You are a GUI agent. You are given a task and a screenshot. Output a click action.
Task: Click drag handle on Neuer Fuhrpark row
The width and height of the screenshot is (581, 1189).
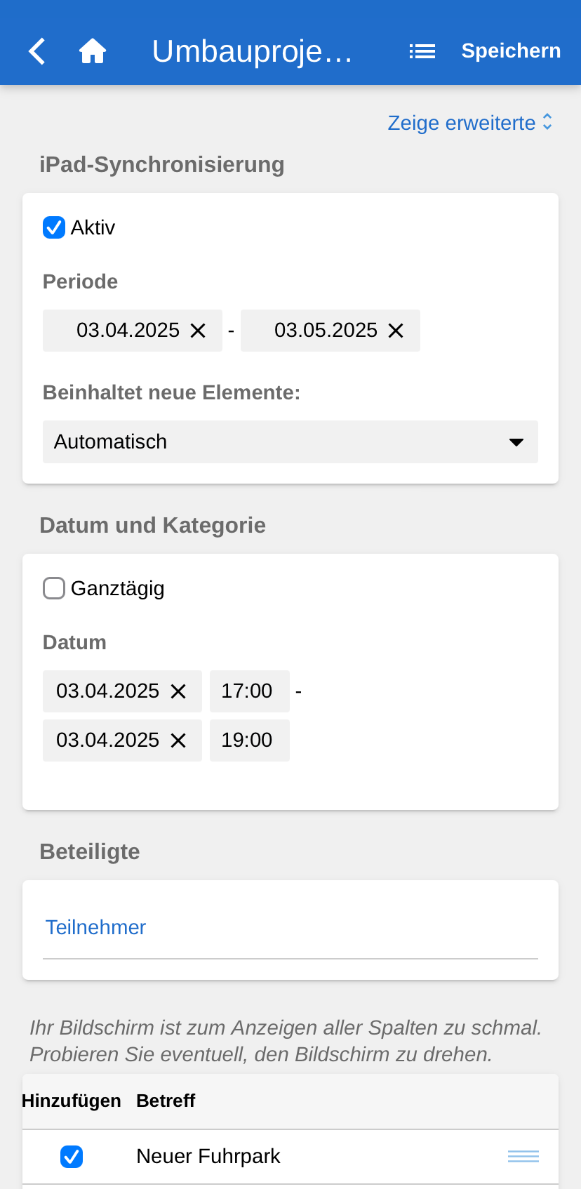point(523,1156)
